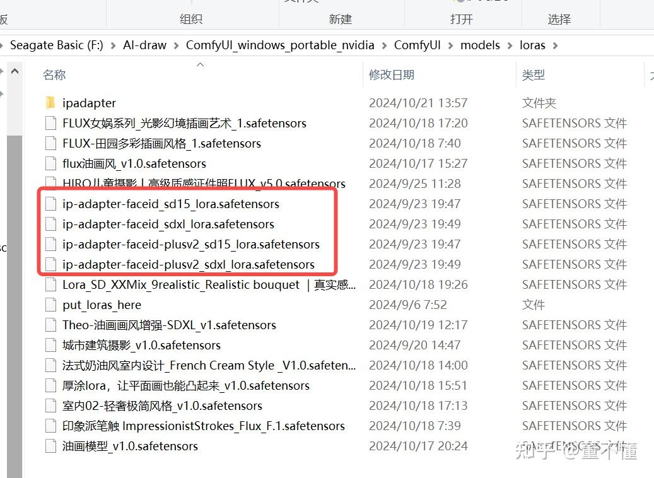Click the 印象派笔触 ImpressionistStrokes file icon
The image size is (654, 478).
[50, 426]
